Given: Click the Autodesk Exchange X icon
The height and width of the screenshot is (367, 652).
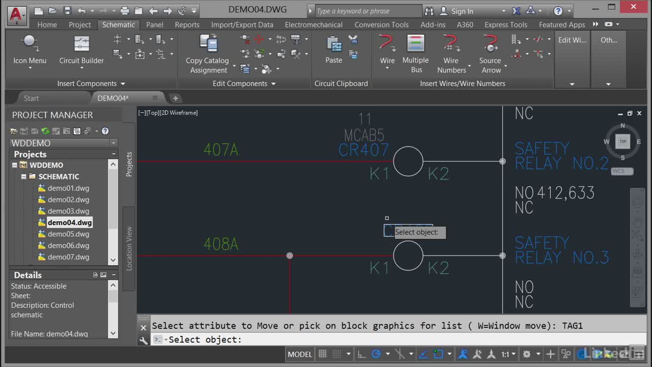Looking at the screenshot, I should coord(516,11).
